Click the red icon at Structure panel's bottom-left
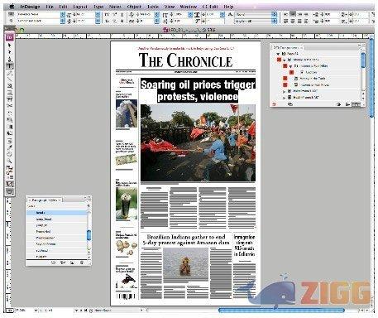The height and width of the screenshot is (318, 378). tap(274, 104)
